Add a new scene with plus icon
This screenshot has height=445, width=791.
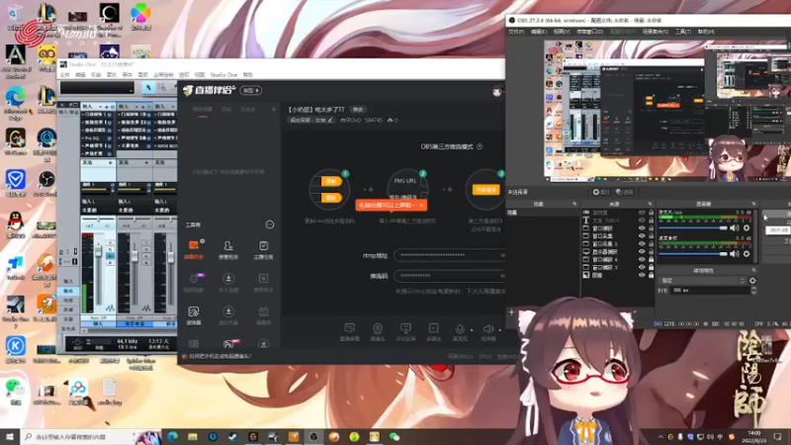coord(511,312)
